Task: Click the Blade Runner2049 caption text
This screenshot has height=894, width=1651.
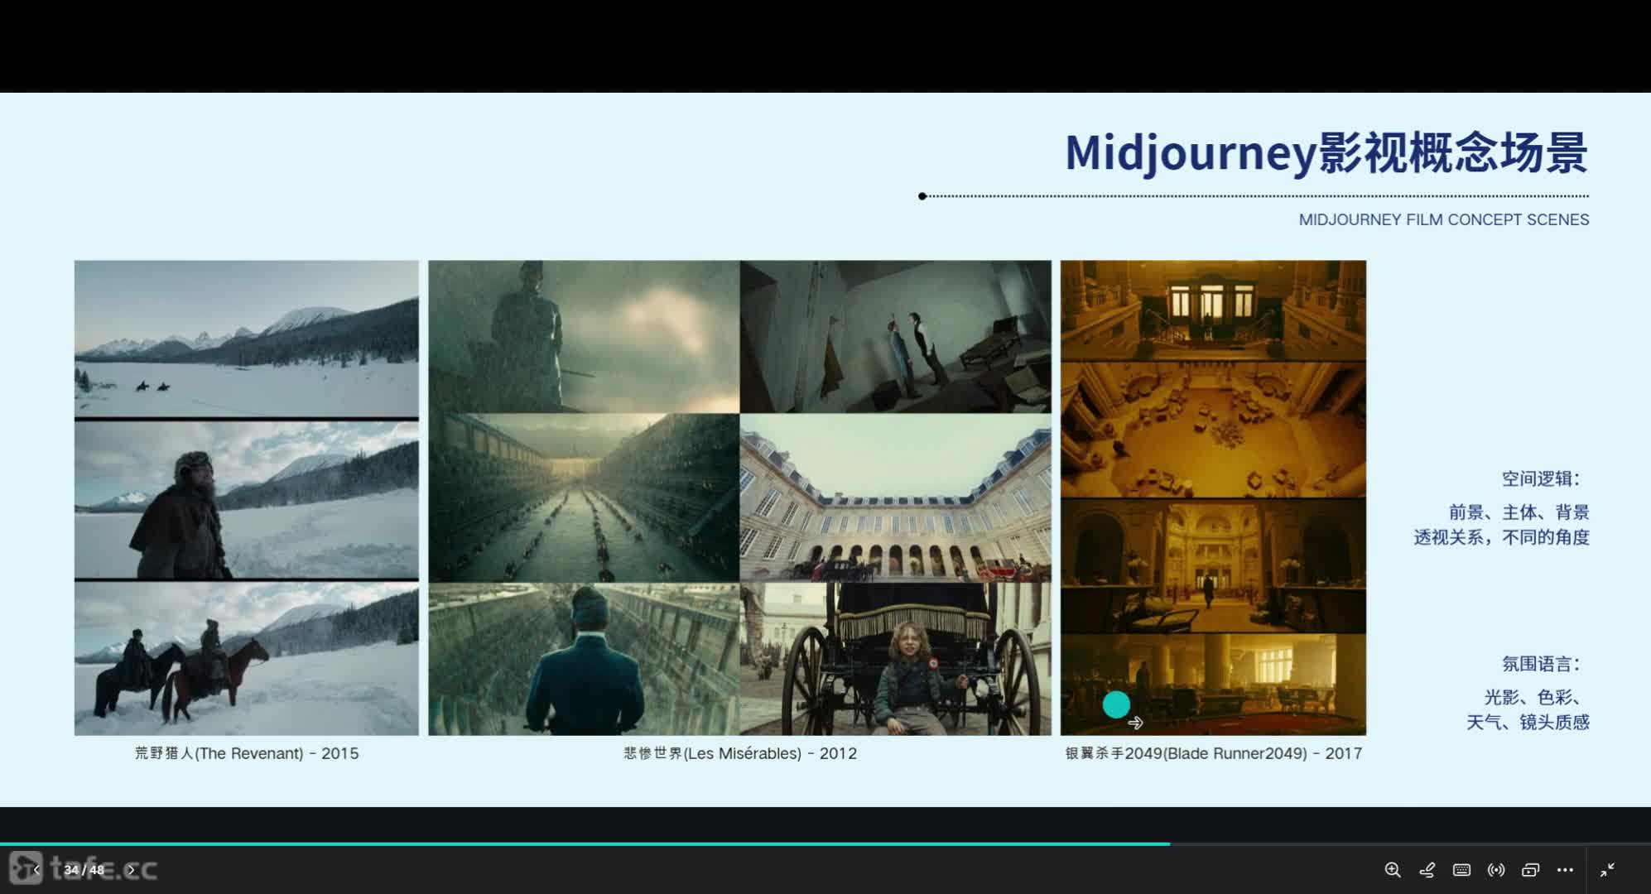Action: tap(1213, 753)
